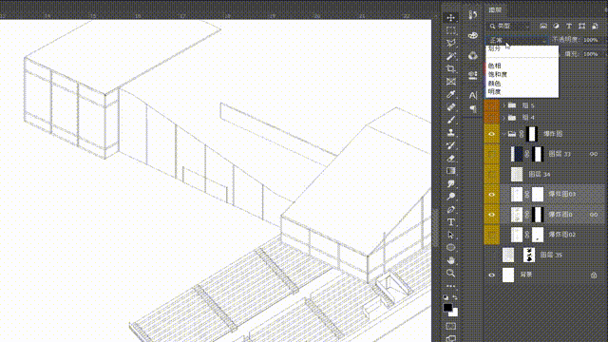Choose 饱和度 blend mode
This screenshot has height=342, width=608.
498,74
